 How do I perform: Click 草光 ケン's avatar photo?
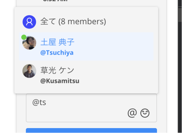coord(29,71)
